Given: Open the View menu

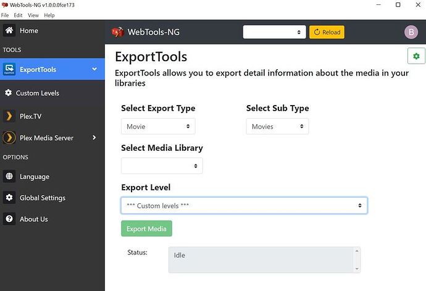Looking at the screenshot, I should click(x=33, y=15).
